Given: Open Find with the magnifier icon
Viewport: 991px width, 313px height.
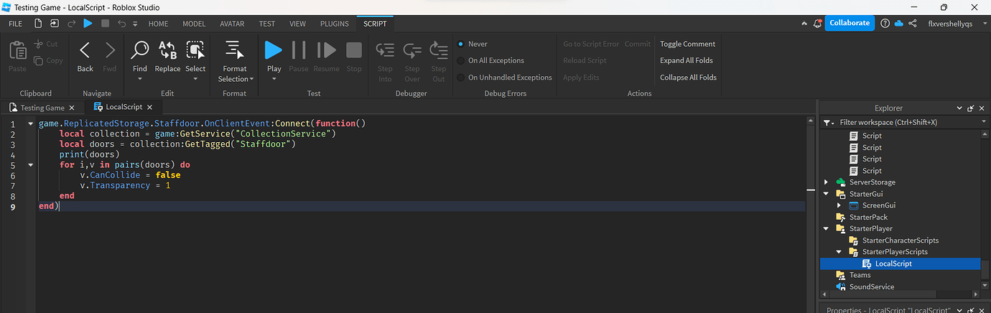Looking at the screenshot, I should (140, 50).
